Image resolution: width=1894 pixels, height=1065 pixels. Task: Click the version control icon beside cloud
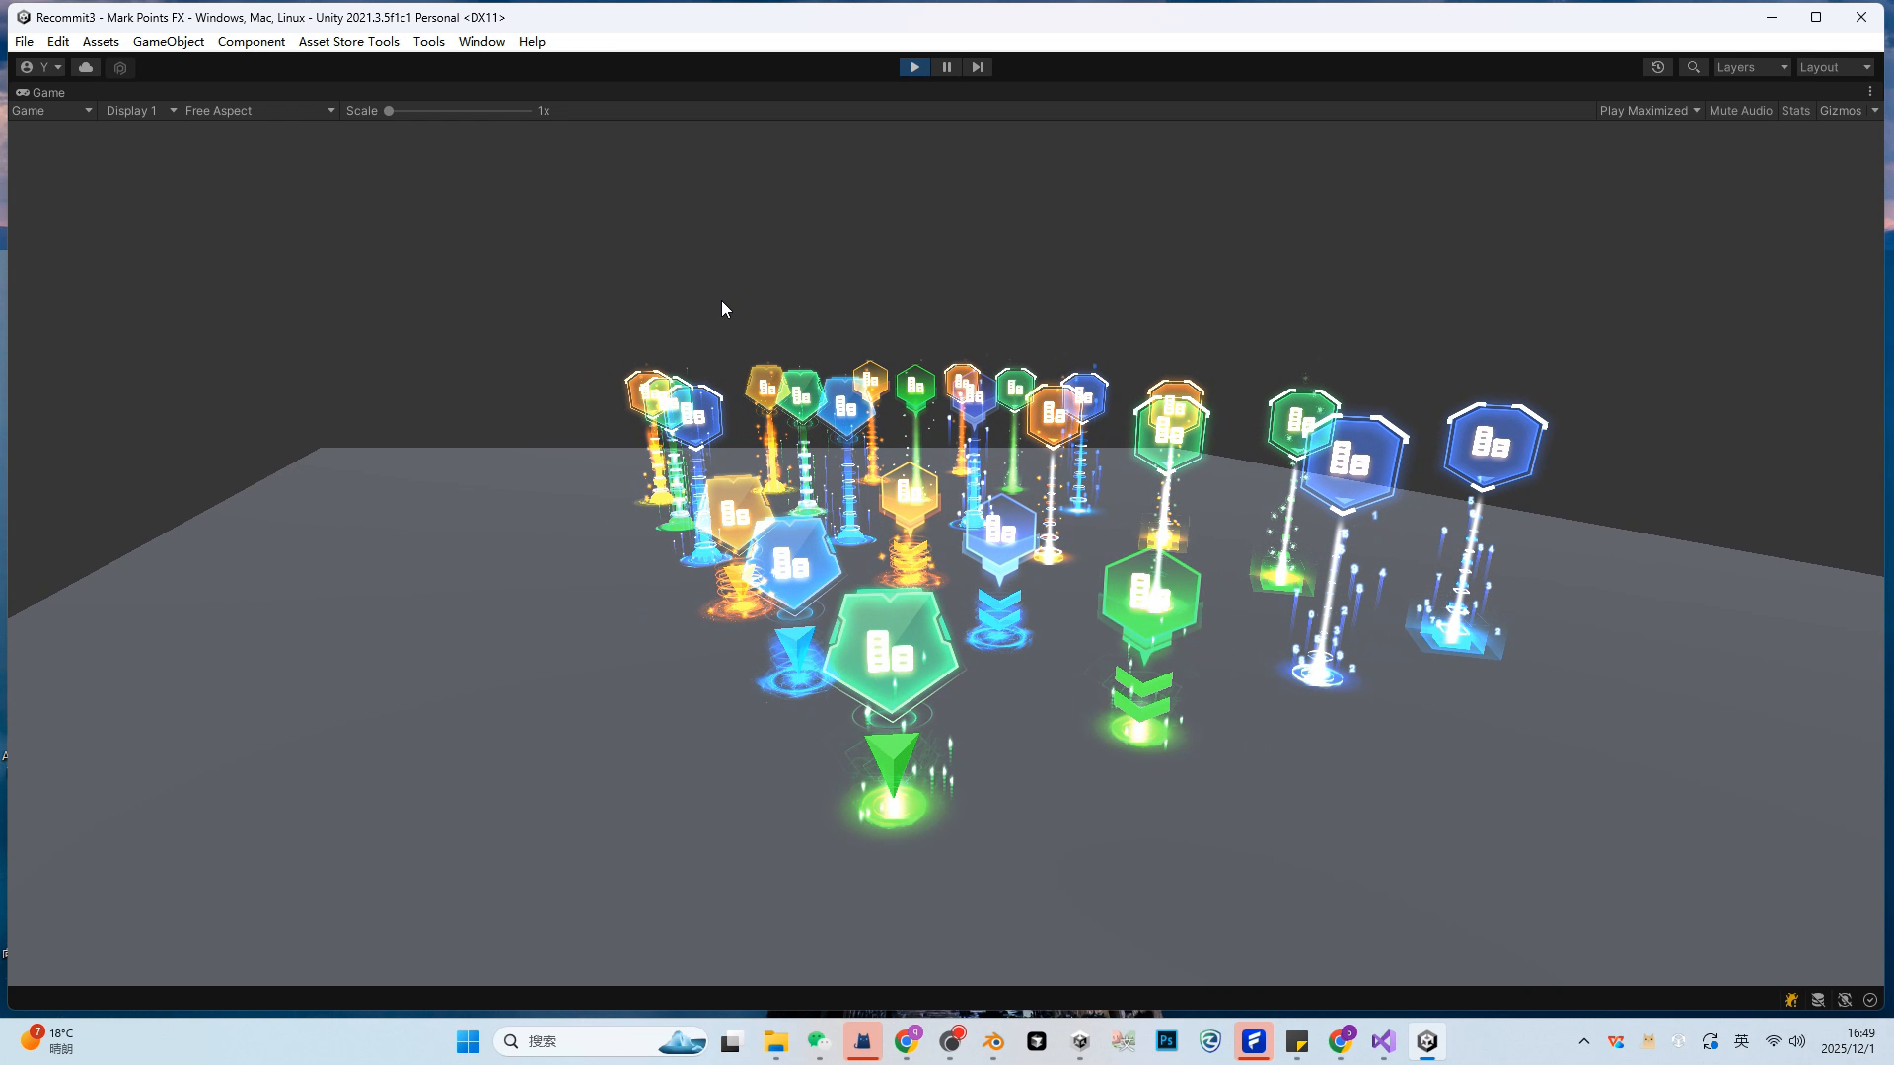[x=120, y=68]
